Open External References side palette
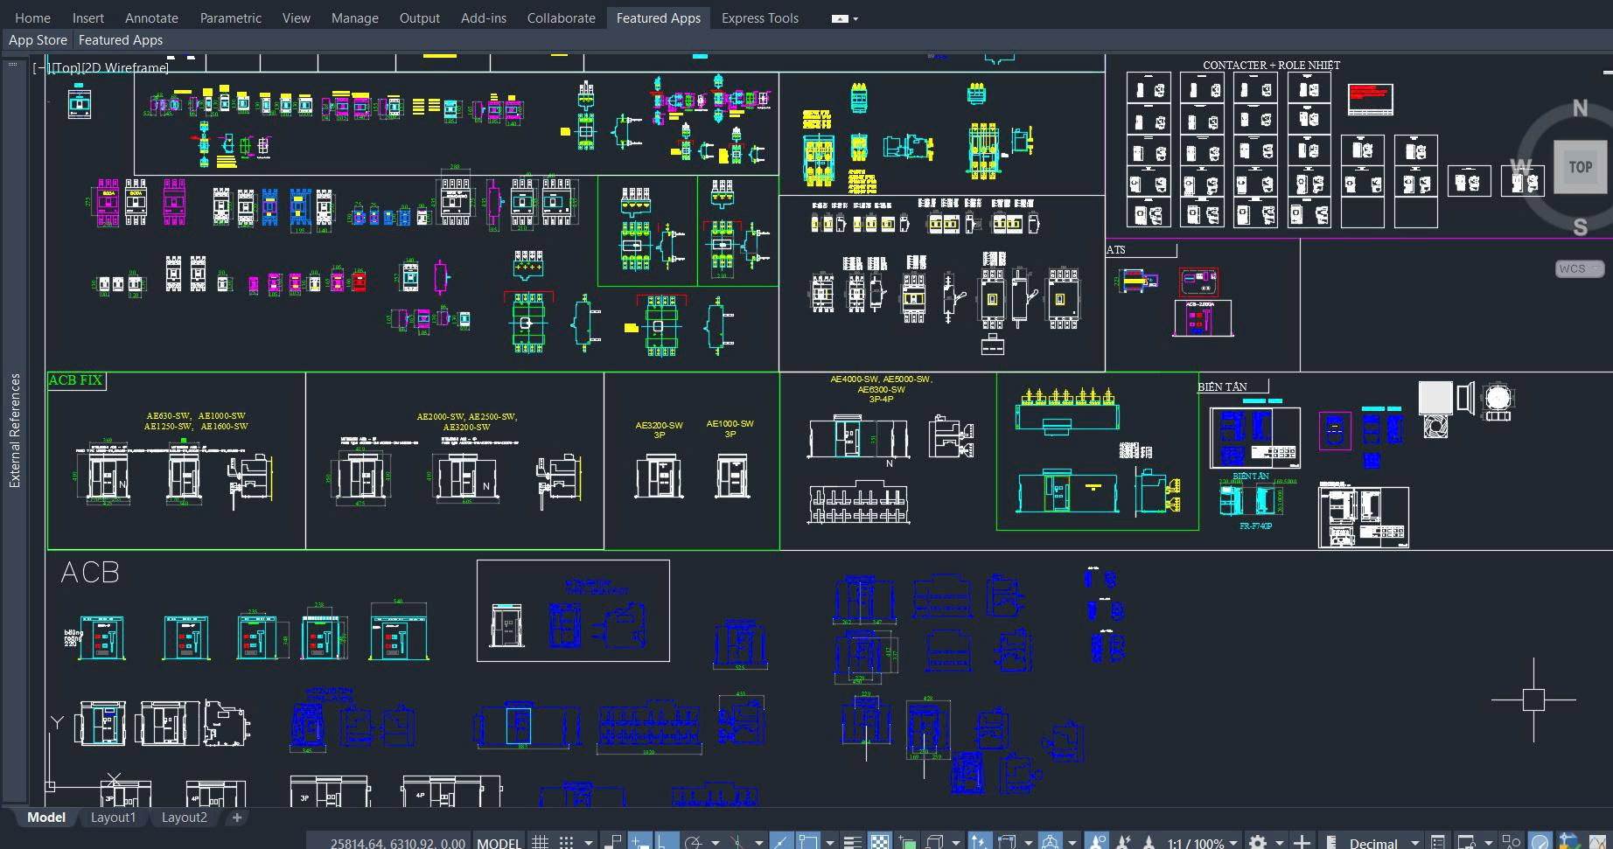The height and width of the screenshot is (849, 1613). 14,430
